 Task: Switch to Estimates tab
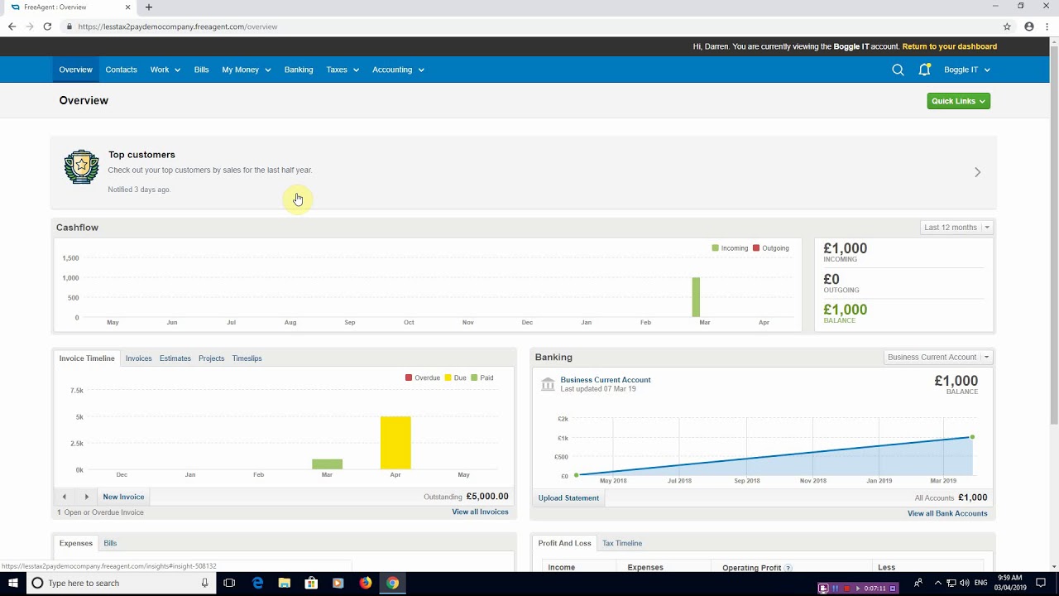(x=175, y=358)
